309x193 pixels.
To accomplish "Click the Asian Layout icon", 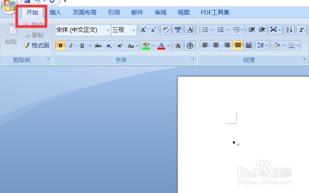I will point(275,30).
